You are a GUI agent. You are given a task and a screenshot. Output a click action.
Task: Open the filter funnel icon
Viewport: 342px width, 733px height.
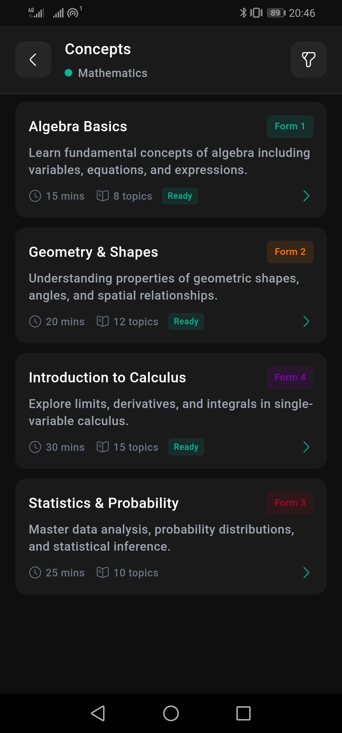(308, 60)
